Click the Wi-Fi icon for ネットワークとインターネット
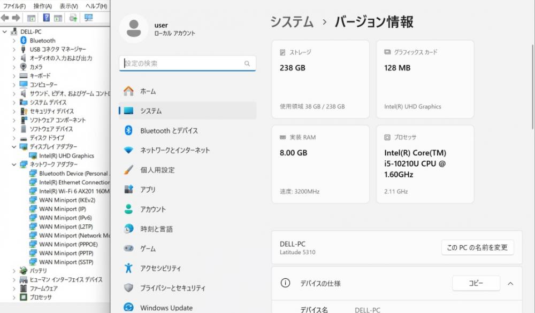The image size is (535, 313). (x=128, y=150)
